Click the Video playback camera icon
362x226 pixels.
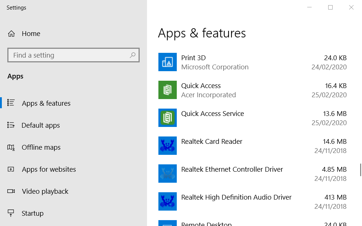11,191
